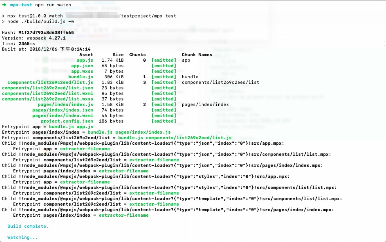
Task: Click the "23 bytes" size value
Action: point(112,88)
